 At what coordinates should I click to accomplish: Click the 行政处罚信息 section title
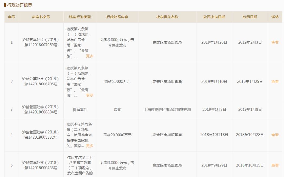[19, 5]
